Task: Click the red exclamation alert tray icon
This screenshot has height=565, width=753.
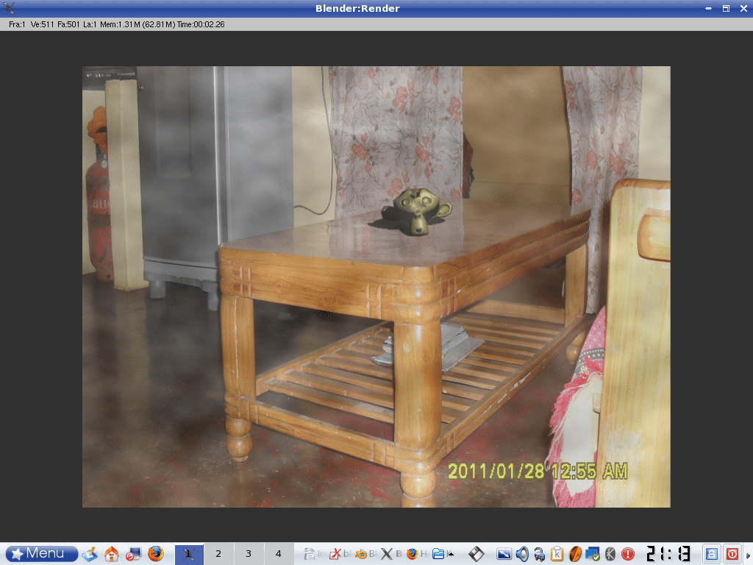Action: (628, 555)
